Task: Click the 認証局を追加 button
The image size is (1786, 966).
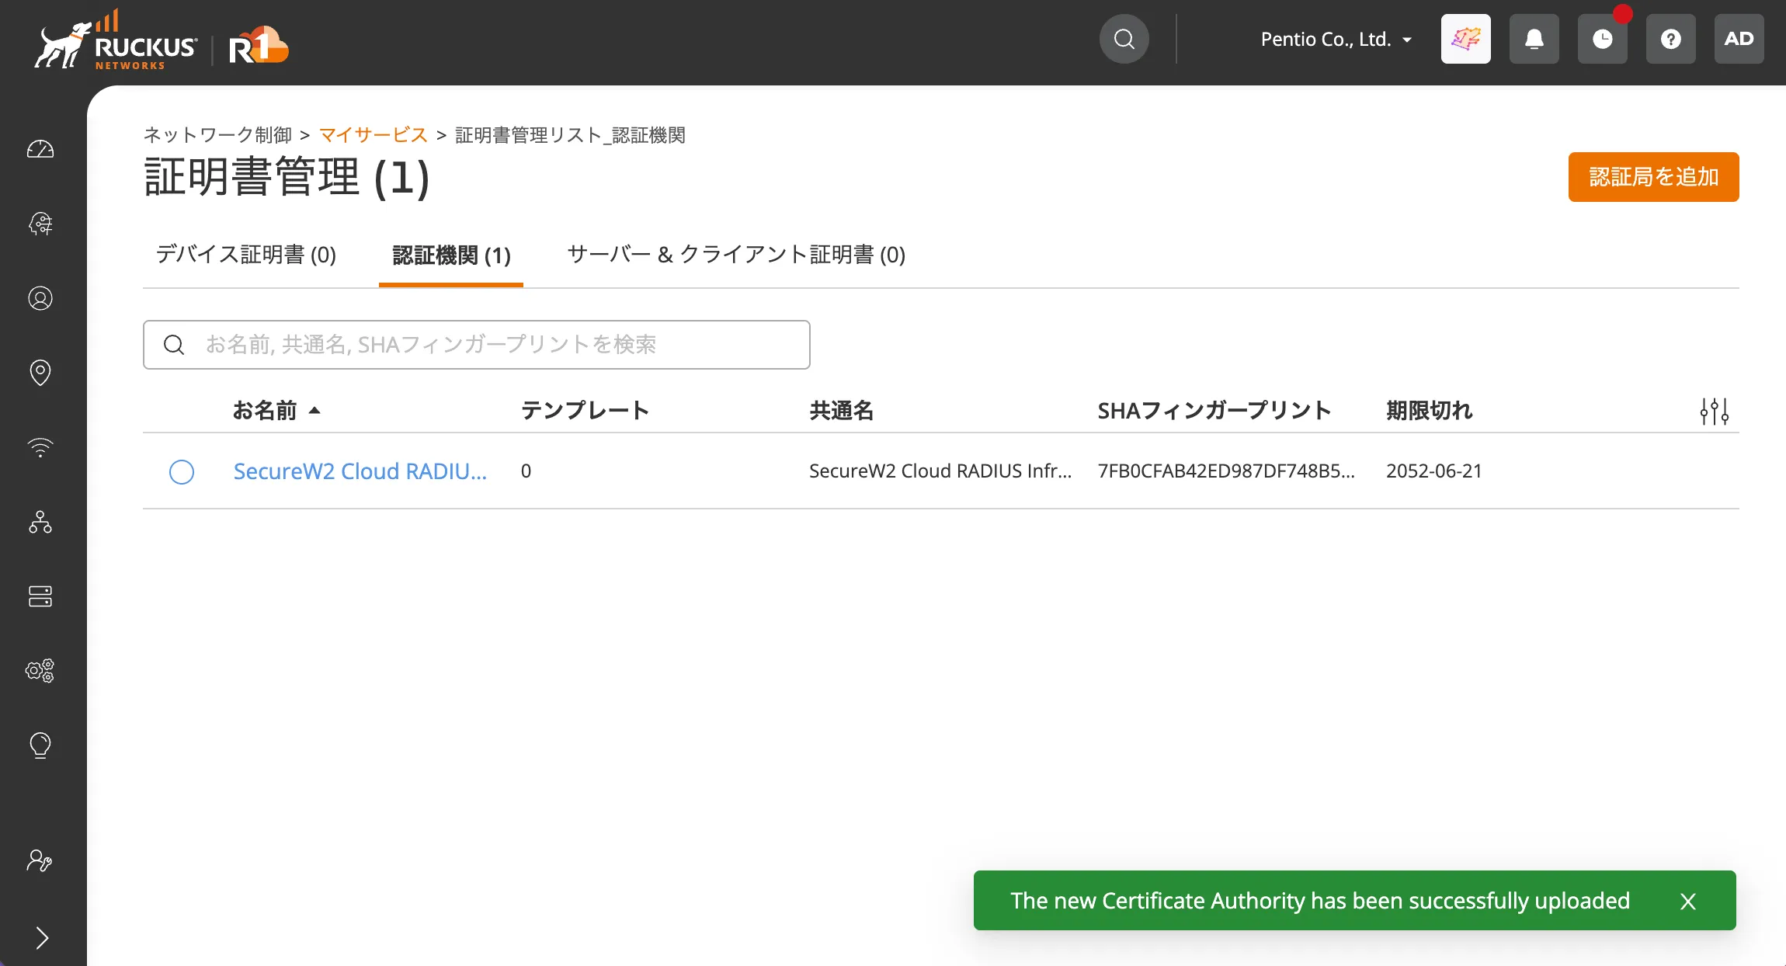Action: pos(1653,177)
